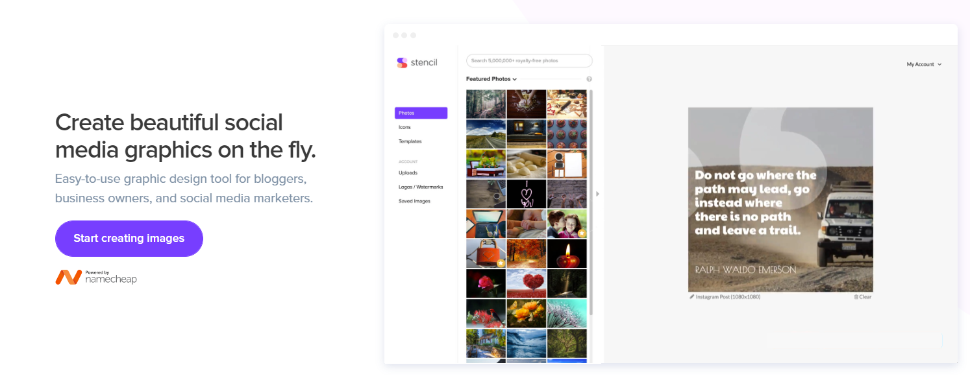Click the star badge on orange padlock photo
The height and width of the screenshot is (380, 970).
[501, 263]
